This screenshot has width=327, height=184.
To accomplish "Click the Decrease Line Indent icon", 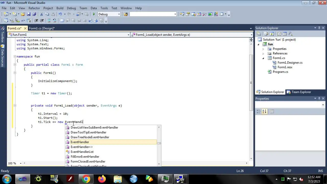I will click(36, 20).
